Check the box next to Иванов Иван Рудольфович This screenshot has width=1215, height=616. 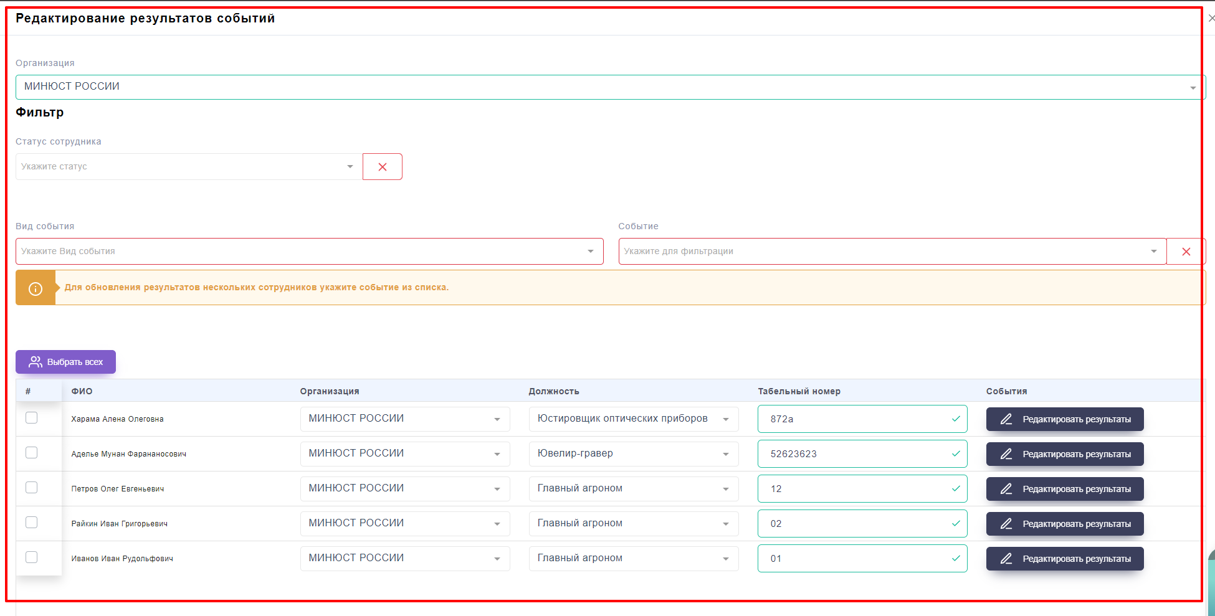[32, 557]
